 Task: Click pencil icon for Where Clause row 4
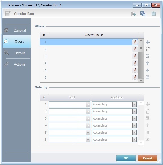click(x=135, y=63)
